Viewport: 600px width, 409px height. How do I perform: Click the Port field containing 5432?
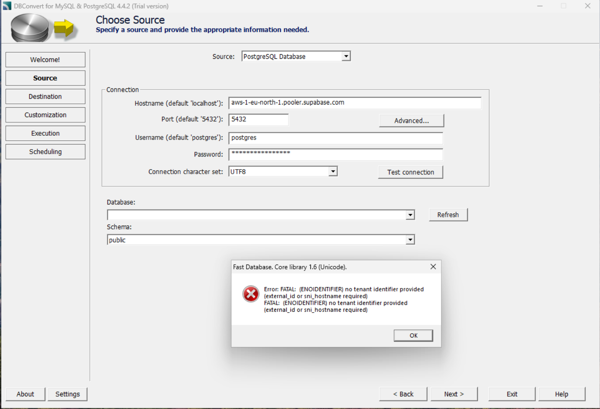click(259, 120)
